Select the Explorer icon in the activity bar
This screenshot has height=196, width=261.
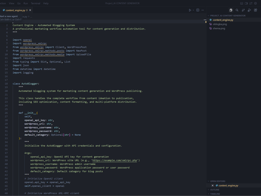tap(231, 10)
